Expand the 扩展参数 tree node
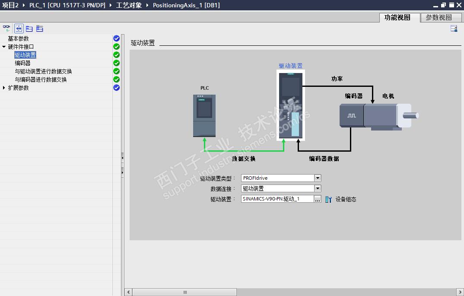464x296 pixels. [x=4, y=88]
